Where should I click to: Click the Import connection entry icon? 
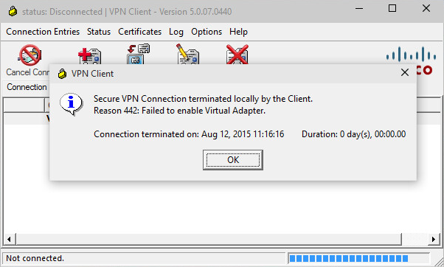pyautogui.click(x=138, y=54)
